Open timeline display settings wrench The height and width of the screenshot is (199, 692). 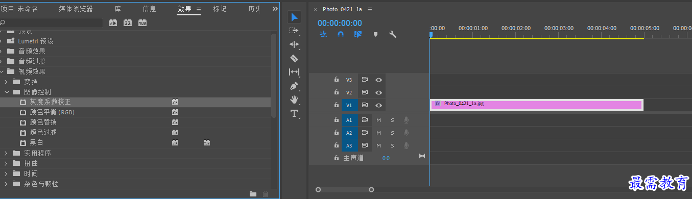point(393,34)
